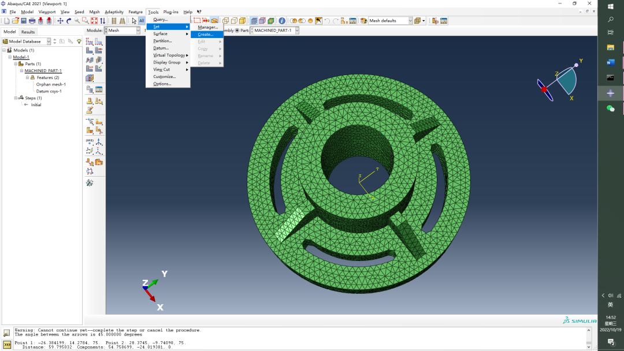
Task: Choose Create... in the Set submenu
Action: (206, 35)
